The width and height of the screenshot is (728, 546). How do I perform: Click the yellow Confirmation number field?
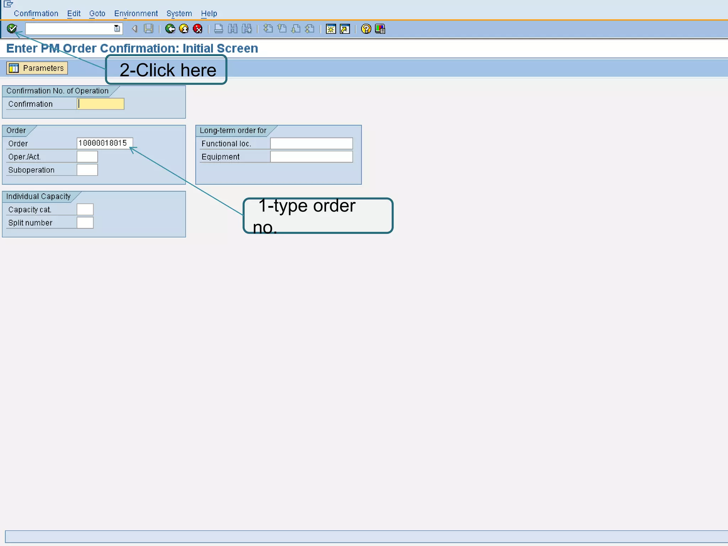[x=101, y=104]
